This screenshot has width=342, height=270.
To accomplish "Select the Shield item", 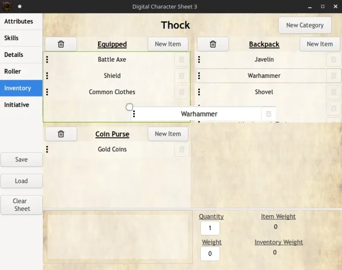I will [112, 76].
